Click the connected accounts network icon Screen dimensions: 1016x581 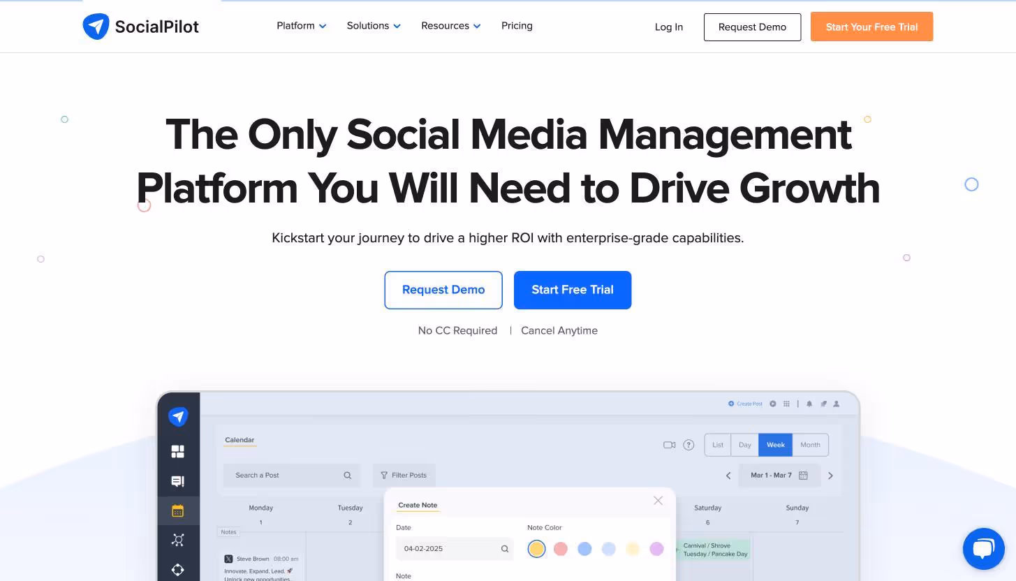(178, 540)
